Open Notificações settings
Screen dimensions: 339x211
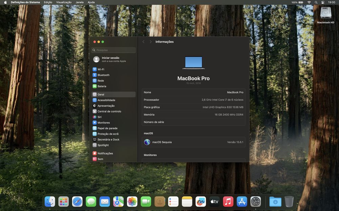click(x=114, y=153)
